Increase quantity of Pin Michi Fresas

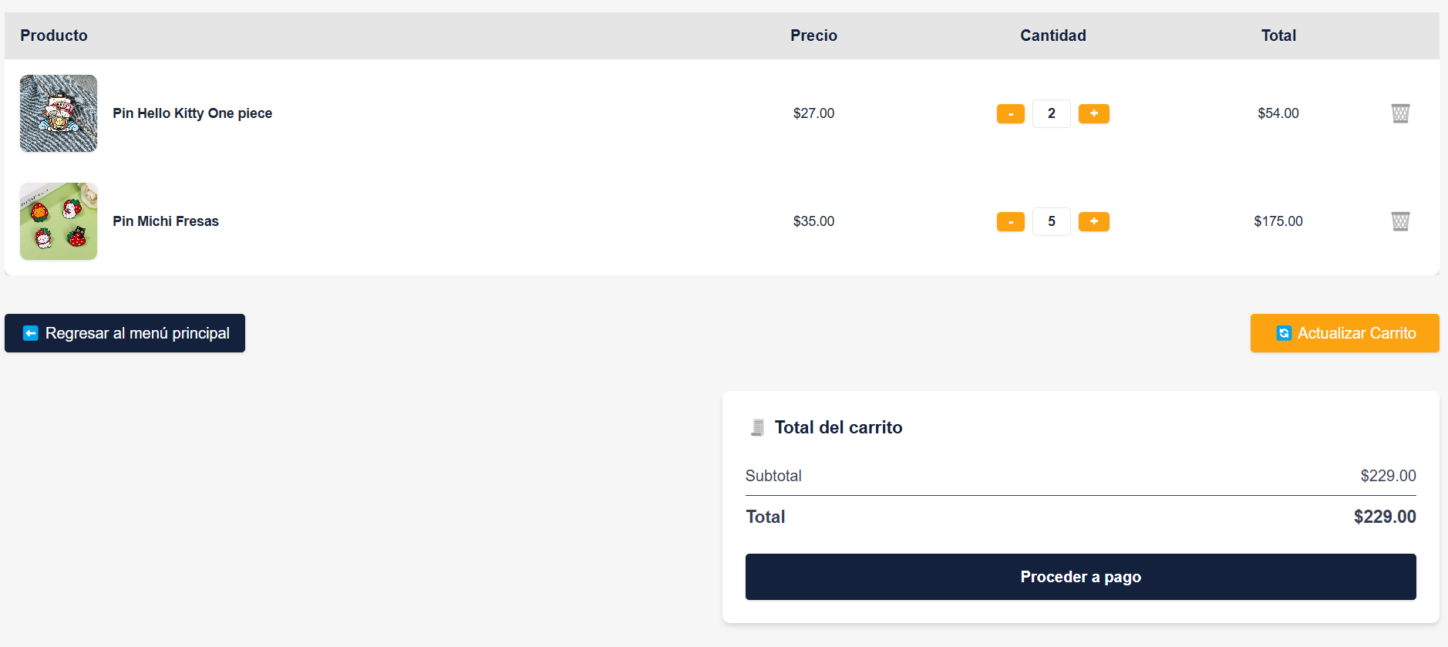(1093, 221)
